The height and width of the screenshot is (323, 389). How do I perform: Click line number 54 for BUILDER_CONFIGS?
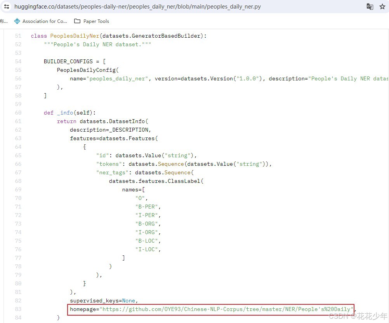pos(18,61)
